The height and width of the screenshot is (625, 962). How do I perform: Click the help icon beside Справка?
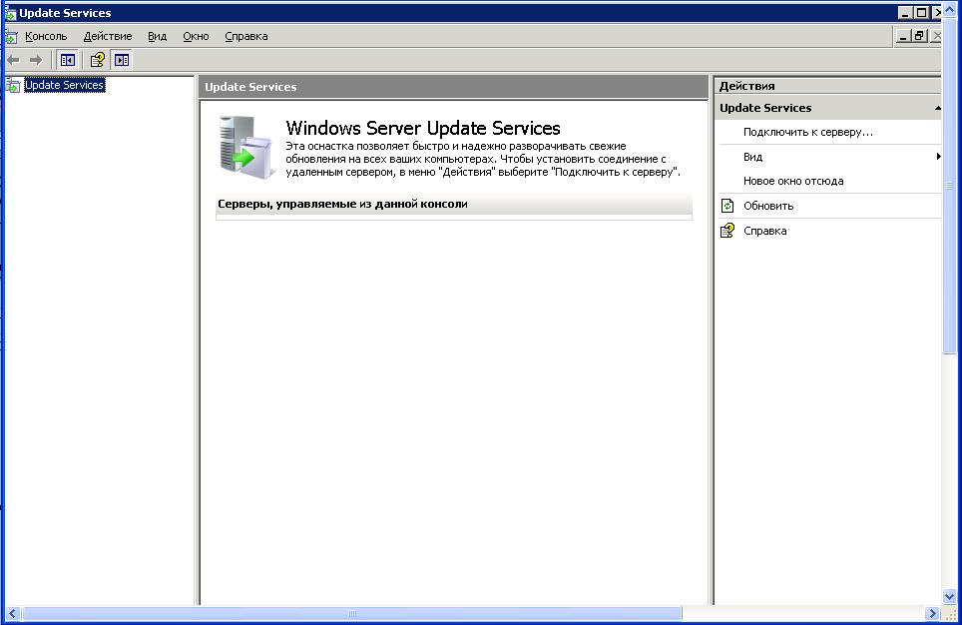727,231
